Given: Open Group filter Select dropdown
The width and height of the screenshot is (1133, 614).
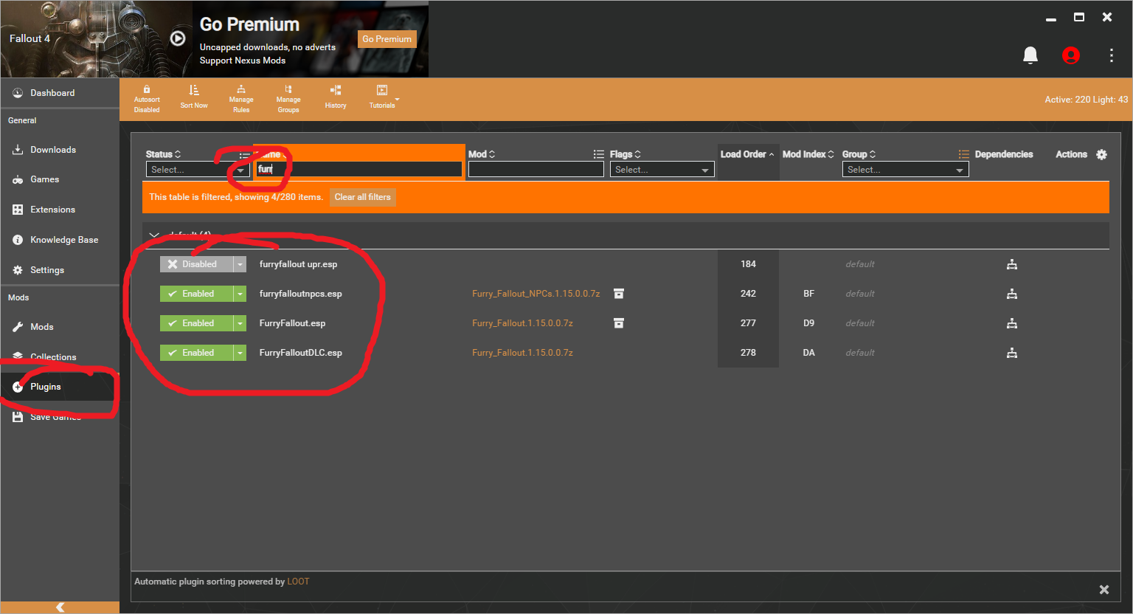Looking at the screenshot, I should (x=905, y=170).
